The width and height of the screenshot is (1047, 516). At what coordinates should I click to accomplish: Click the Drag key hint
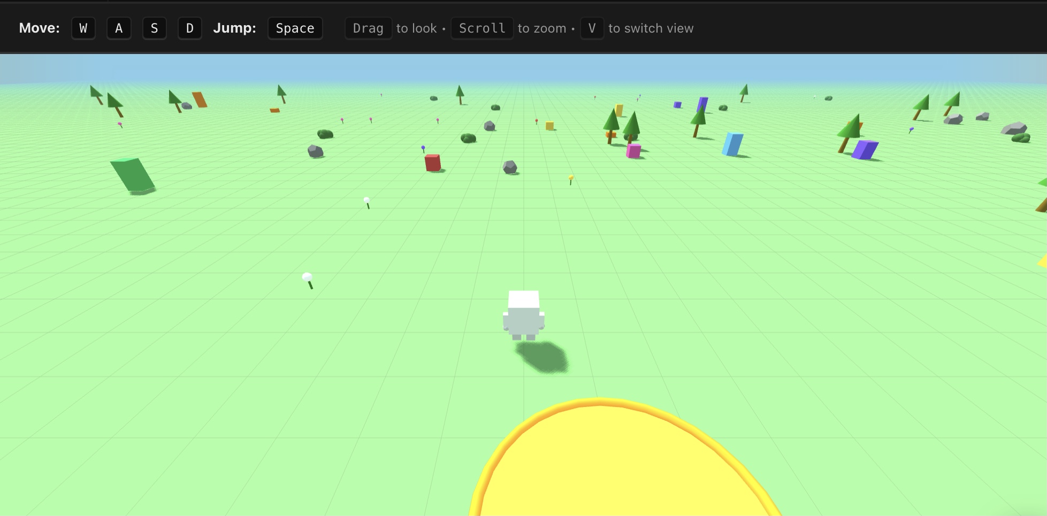[368, 28]
